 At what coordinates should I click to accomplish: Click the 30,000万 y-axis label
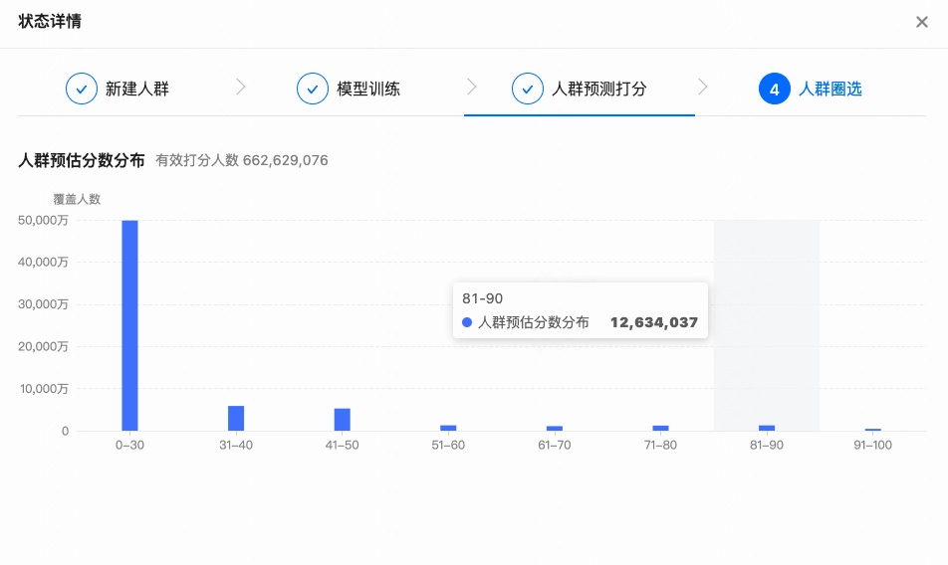[43, 304]
